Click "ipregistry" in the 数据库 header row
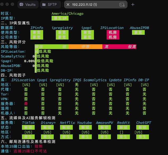The image size is (168, 155). click(x=62, y=28)
